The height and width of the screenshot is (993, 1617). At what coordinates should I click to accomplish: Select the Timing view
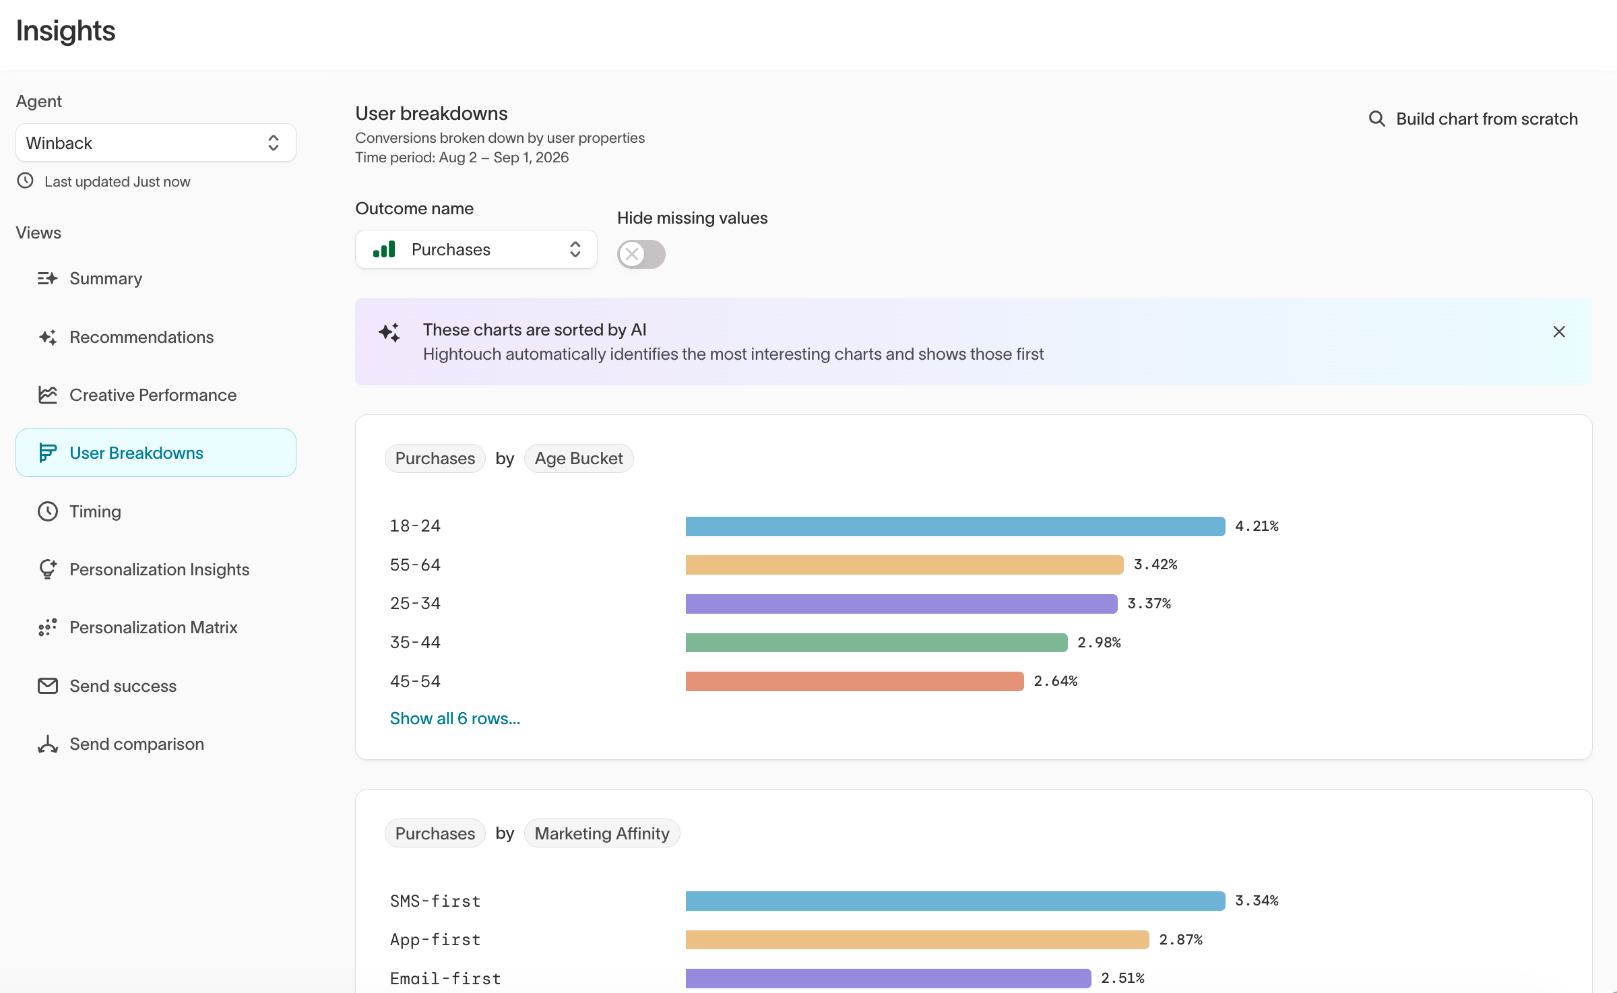(x=156, y=511)
